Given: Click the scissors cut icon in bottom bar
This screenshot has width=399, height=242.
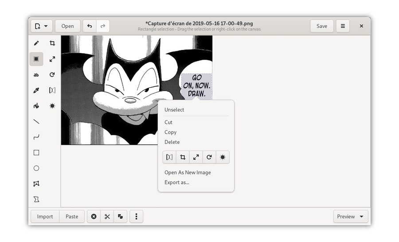Looking at the screenshot, I should point(107,216).
